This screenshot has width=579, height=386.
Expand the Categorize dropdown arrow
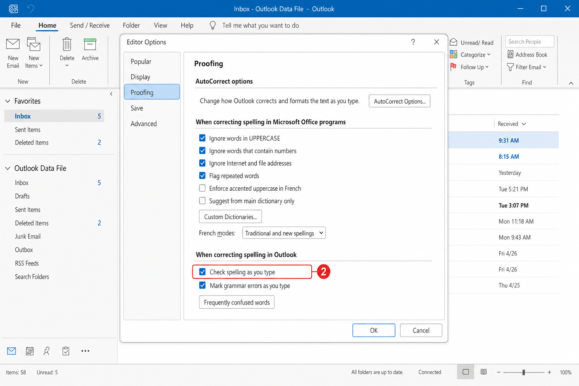click(x=489, y=54)
